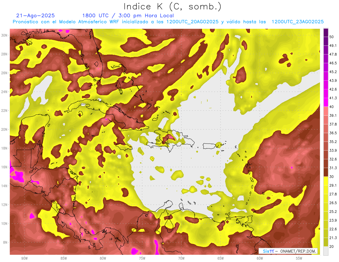Viewport: 339px width, 262px height.
Task: Pick the gray swatch below 20
Action: pos(326,251)
